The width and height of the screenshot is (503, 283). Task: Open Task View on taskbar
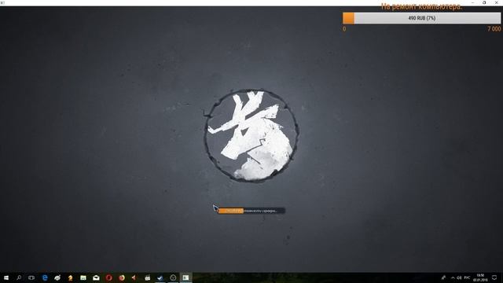coord(31,277)
